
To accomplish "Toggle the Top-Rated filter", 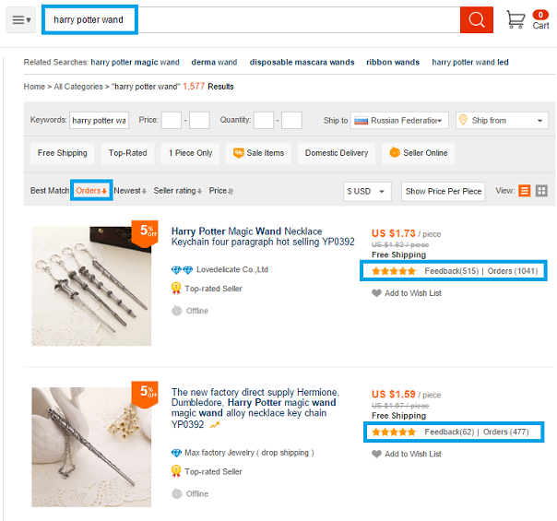I will [x=127, y=153].
